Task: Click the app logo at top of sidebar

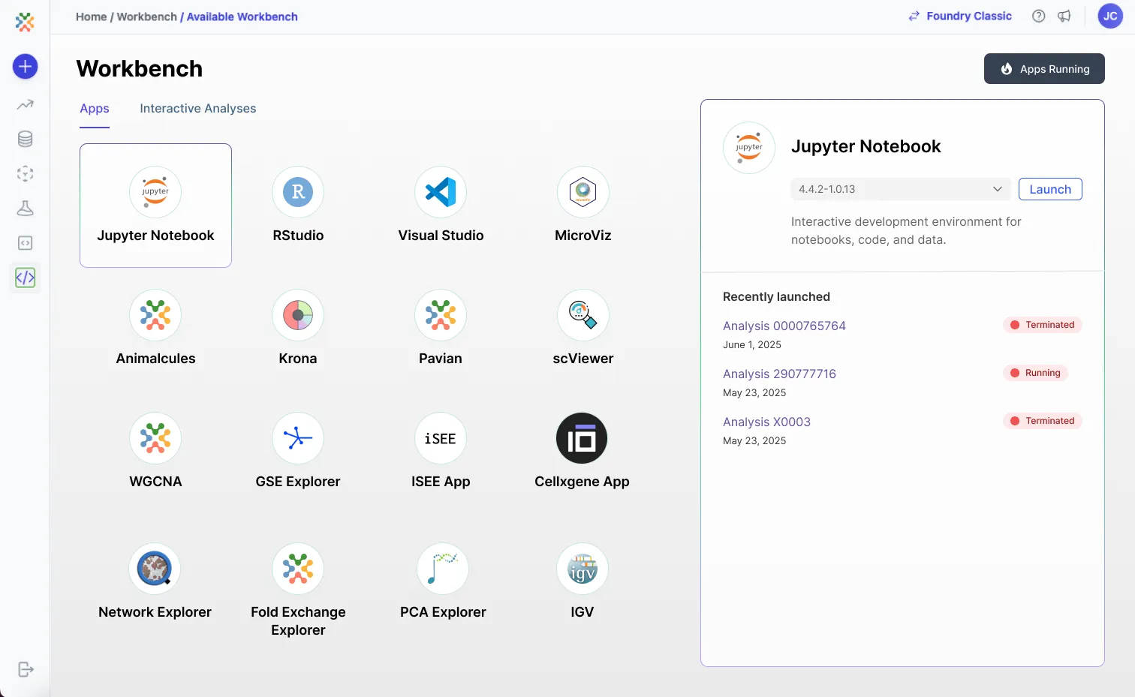Action: coord(25,22)
